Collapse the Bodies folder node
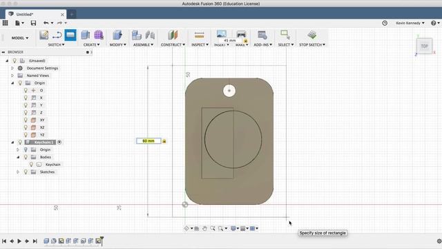Screen dimensions: 442x249 18,157
